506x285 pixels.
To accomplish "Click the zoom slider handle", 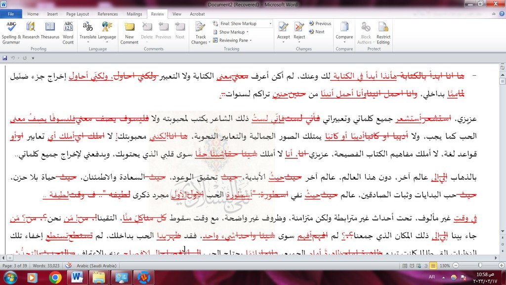I will coord(480,266).
